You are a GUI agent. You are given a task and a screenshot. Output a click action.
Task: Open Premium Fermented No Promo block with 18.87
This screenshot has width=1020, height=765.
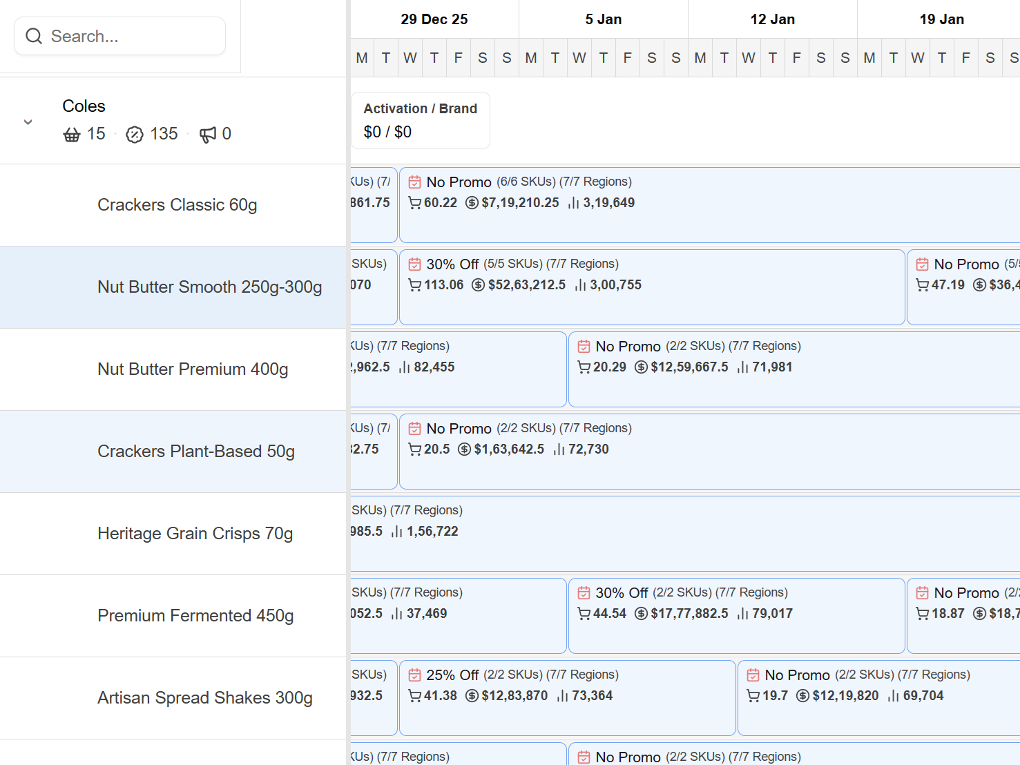pyautogui.click(x=964, y=616)
